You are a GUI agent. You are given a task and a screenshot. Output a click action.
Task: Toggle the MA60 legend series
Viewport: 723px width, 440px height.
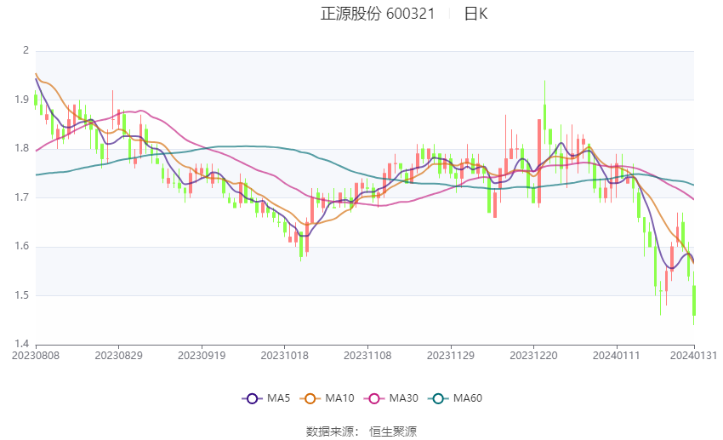[x=455, y=398]
